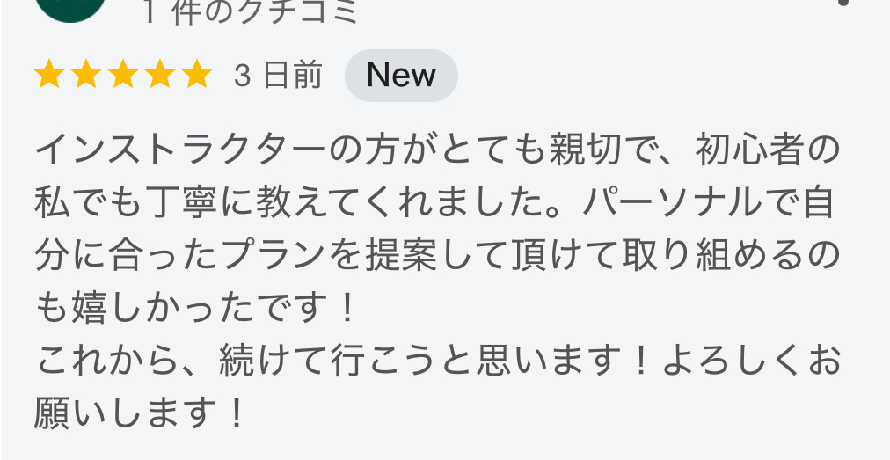Click the fourth yellow rating star
This screenshot has height=460, width=890.
[160, 75]
